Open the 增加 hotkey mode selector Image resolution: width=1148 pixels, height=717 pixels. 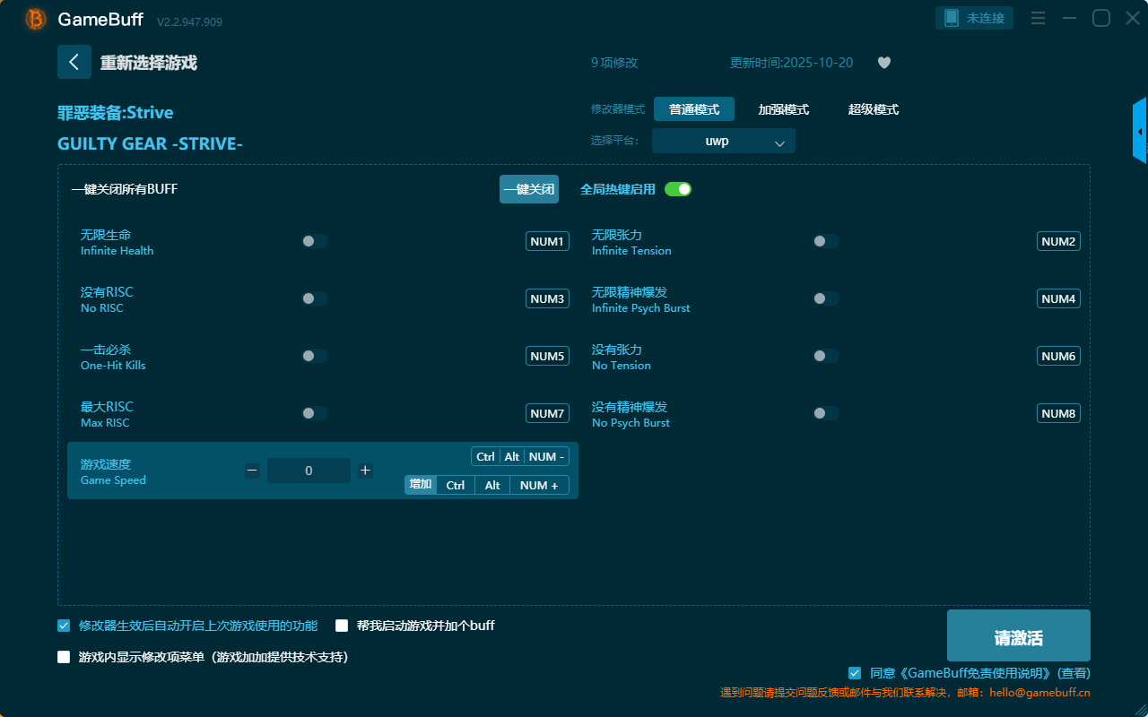(x=420, y=485)
